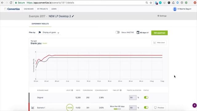The width and height of the screenshot is (197, 111).
Task: Click the Scenario 1 name text
Action: (x=41, y=108)
